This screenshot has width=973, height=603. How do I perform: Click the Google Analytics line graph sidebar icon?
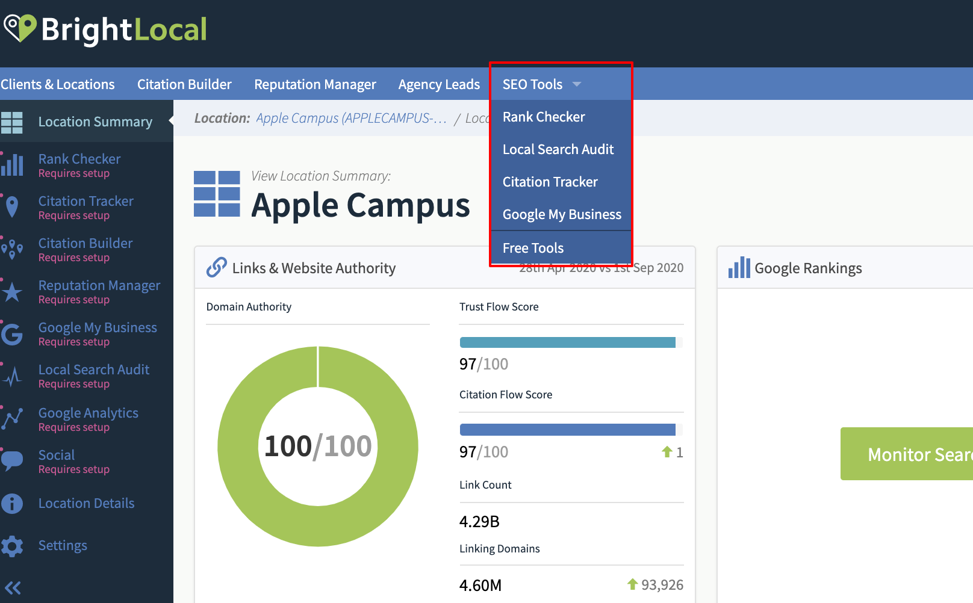12,418
